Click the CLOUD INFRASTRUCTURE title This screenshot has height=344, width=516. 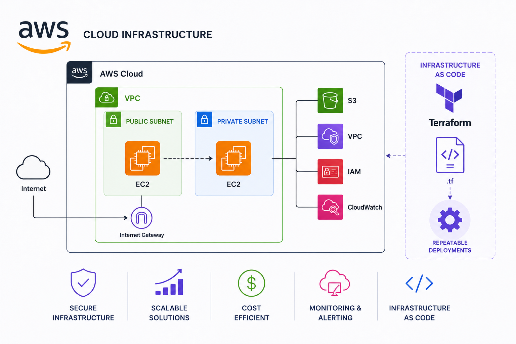(148, 35)
